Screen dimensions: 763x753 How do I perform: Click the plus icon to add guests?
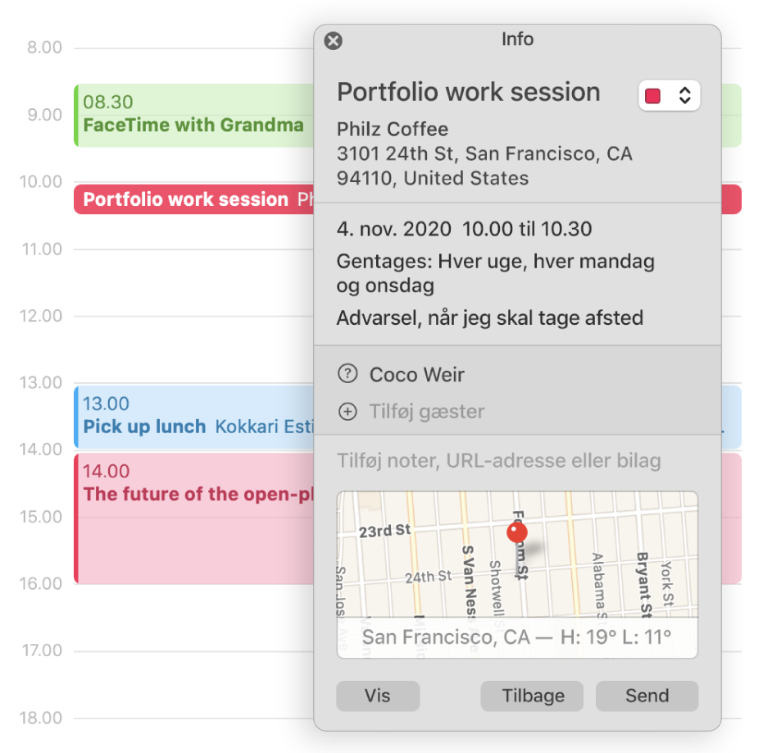[347, 412]
